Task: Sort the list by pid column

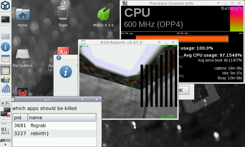Action: (20, 118)
